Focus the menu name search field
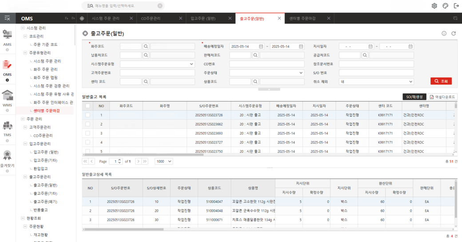This screenshot has height=242, width=462. [125, 6]
